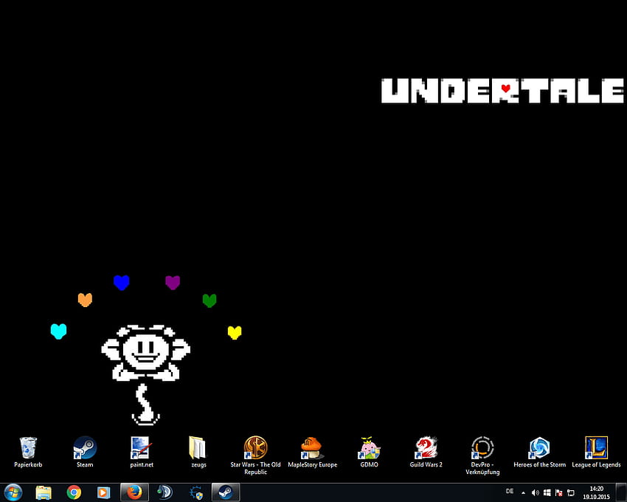Select the Steam desktop shortcut
Viewport: 627px width, 502px height.
[85, 453]
